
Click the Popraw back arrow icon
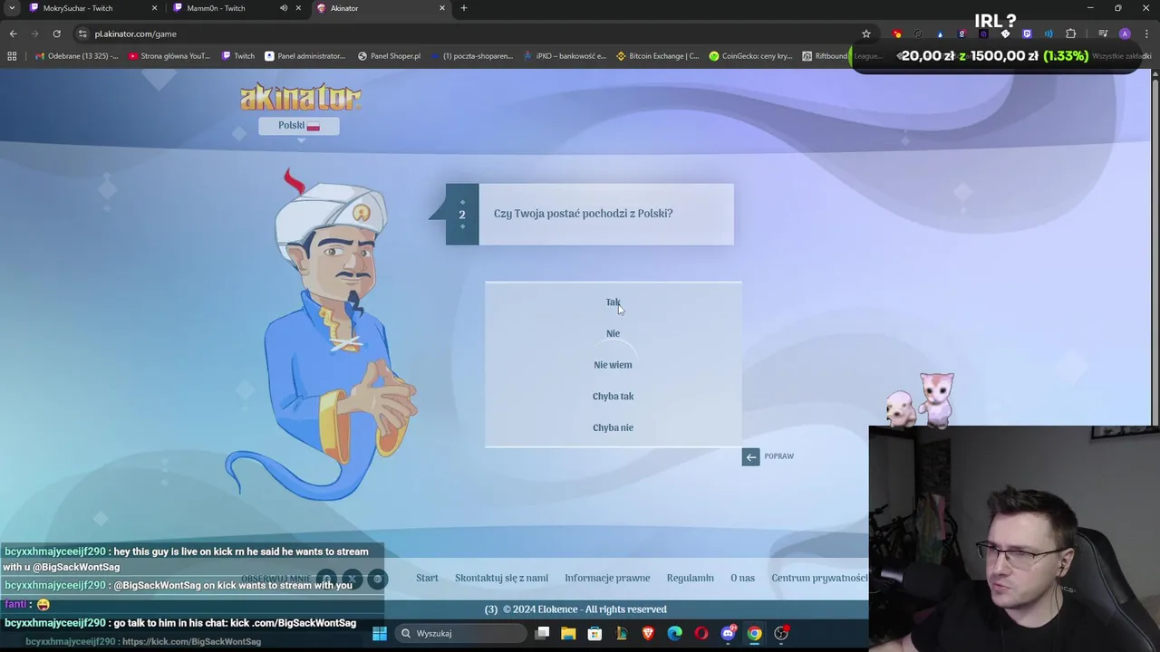[750, 457]
